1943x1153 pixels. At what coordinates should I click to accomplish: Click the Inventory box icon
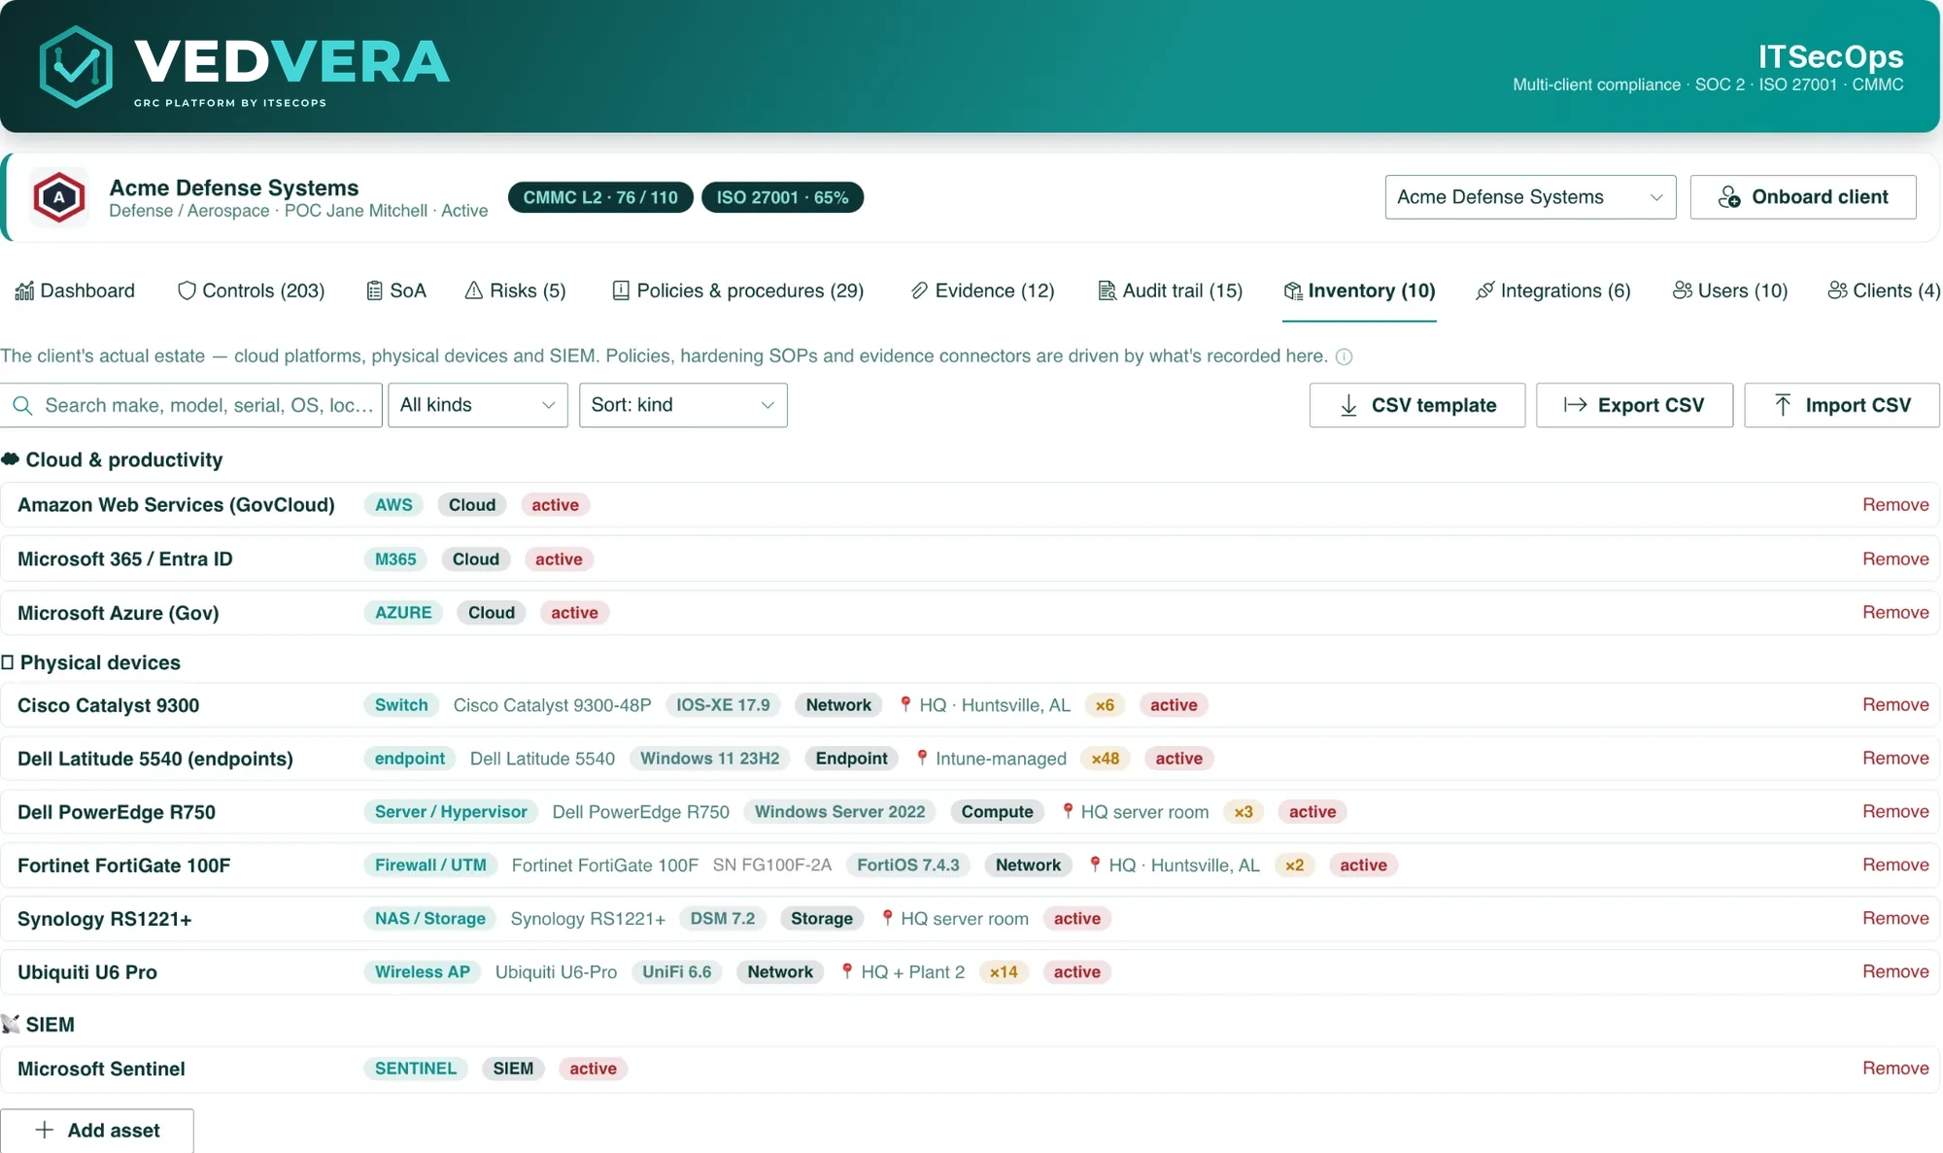[x=1292, y=290]
